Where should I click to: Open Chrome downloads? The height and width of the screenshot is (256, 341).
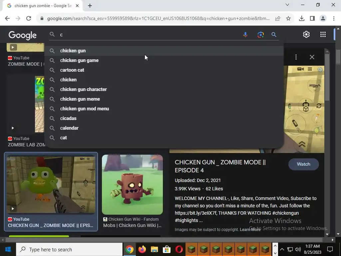pos(301,19)
